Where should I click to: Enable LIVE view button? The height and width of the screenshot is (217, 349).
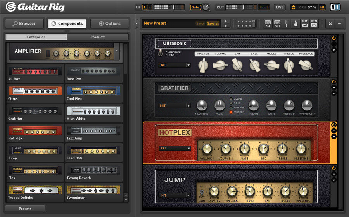pyautogui.click(x=280, y=7)
